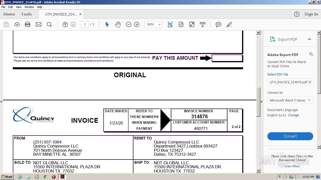Open Windows Media Player from the taskbar
The image size is (321, 180).
(37, 177)
